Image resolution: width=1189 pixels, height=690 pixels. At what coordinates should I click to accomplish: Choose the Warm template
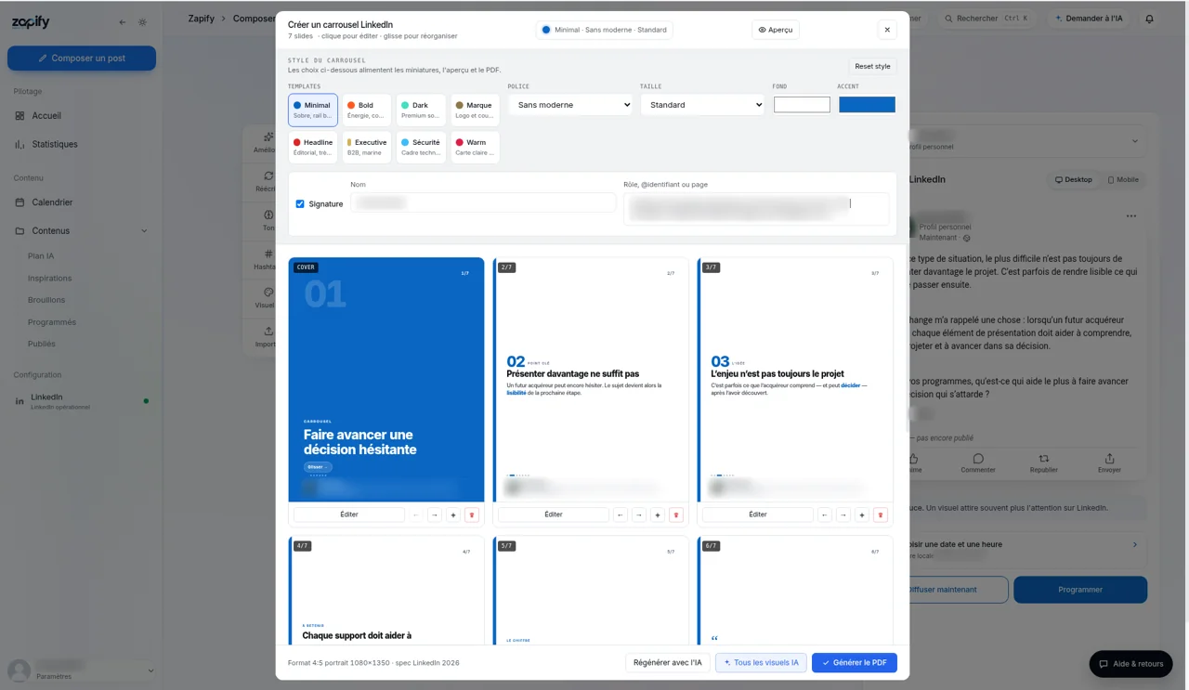tap(475, 147)
